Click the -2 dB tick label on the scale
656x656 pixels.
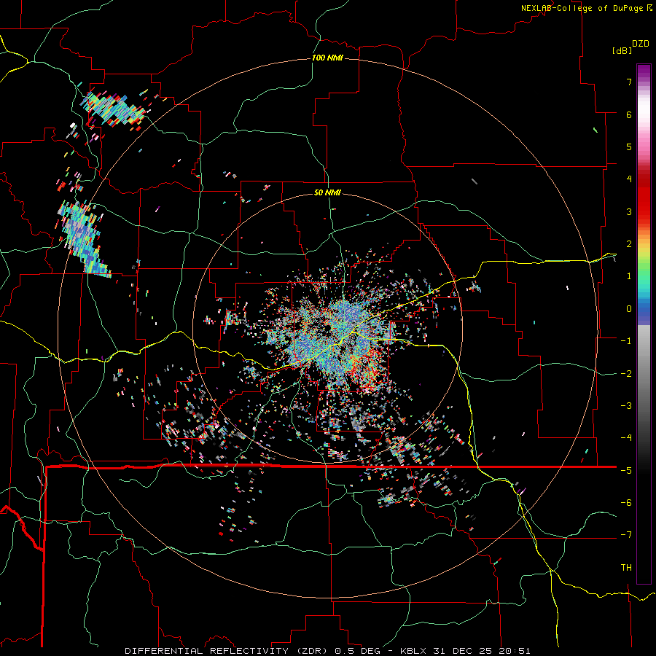(626, 374)
